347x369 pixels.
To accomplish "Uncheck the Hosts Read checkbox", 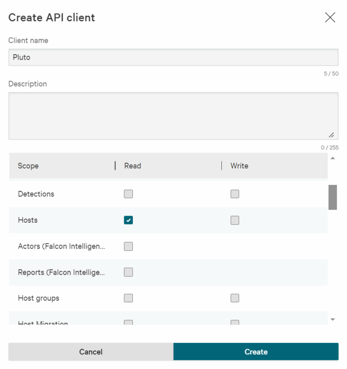I will coord(128,220).
